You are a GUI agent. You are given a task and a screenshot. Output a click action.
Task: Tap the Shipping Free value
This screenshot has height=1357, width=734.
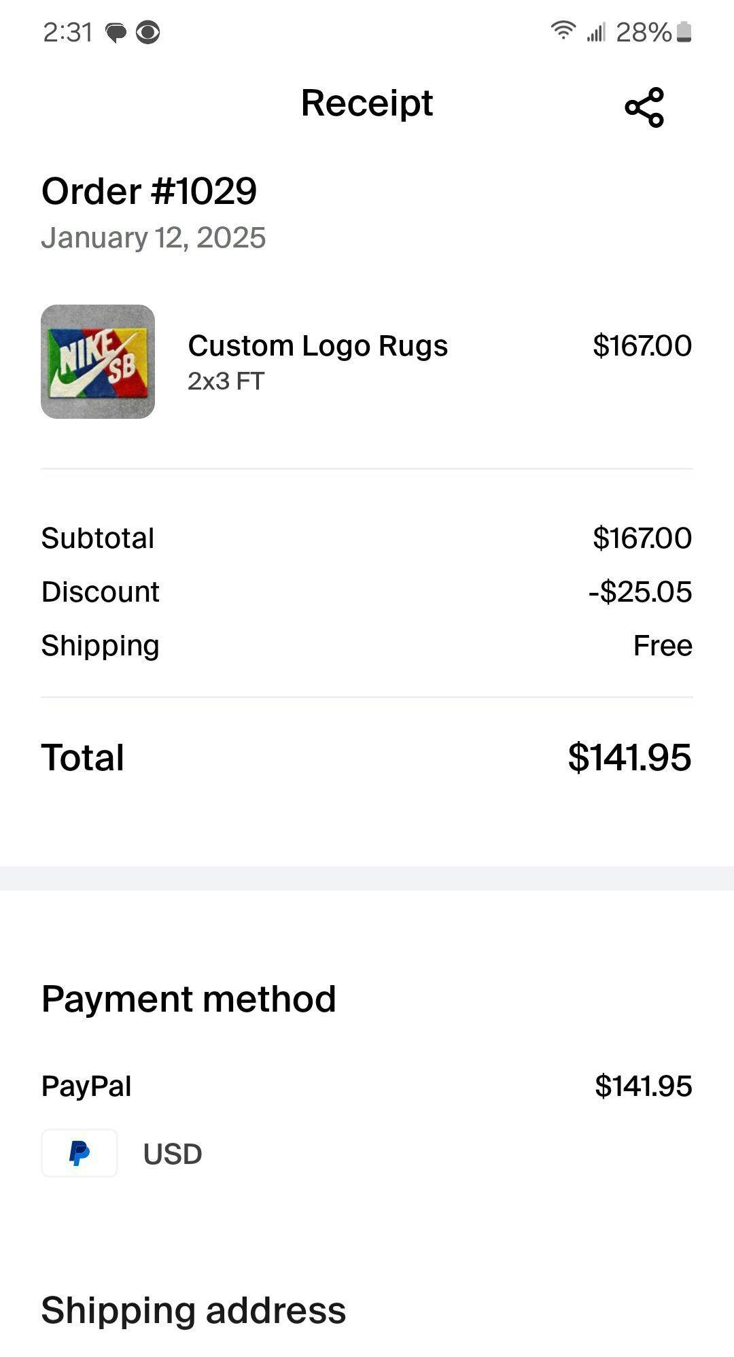pyautogui.click(x=663, y=645)
